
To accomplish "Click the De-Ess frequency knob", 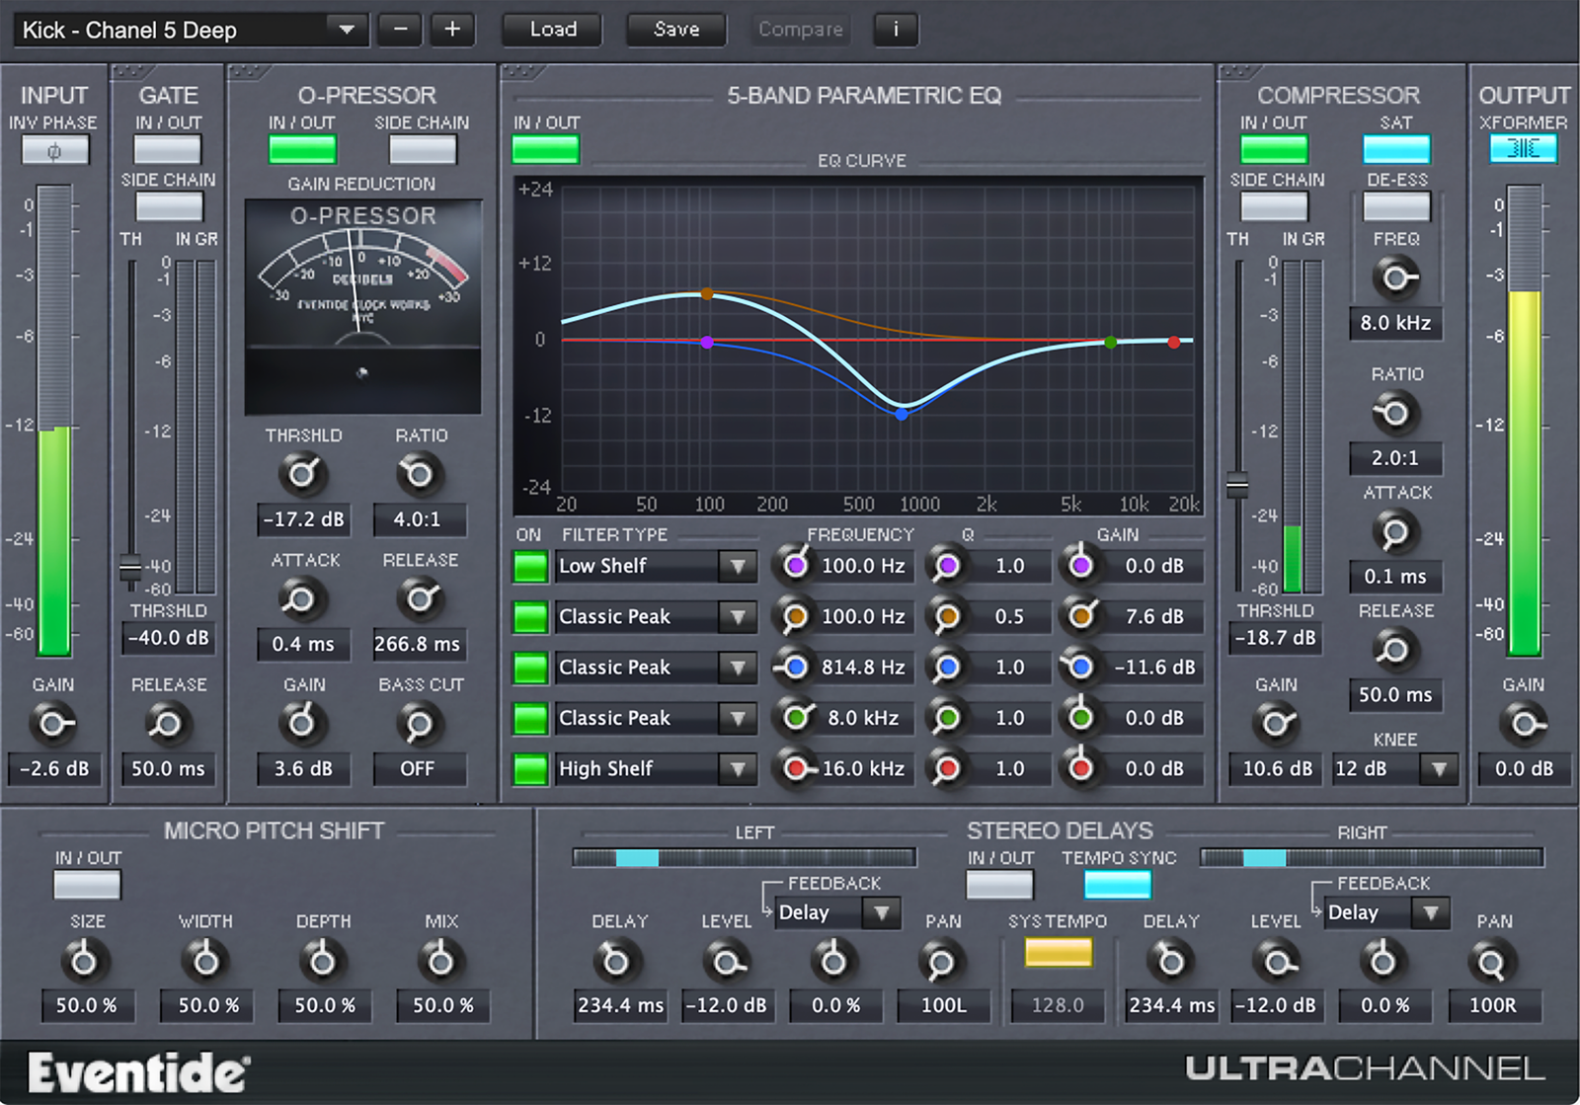I will point(1394,278).
